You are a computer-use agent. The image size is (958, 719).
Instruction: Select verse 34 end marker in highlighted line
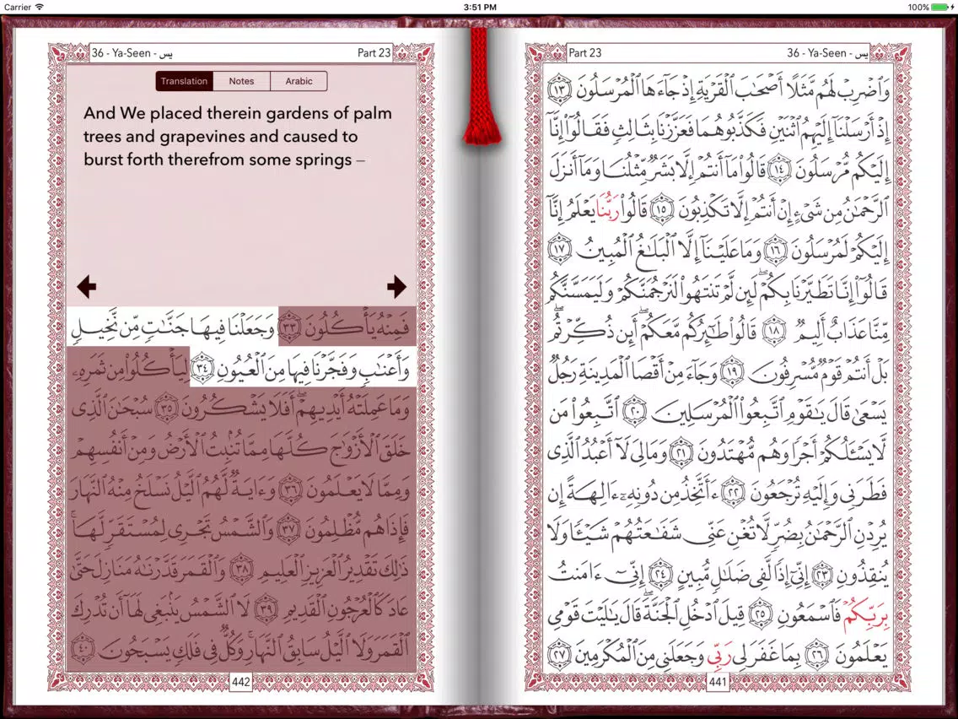202,368
